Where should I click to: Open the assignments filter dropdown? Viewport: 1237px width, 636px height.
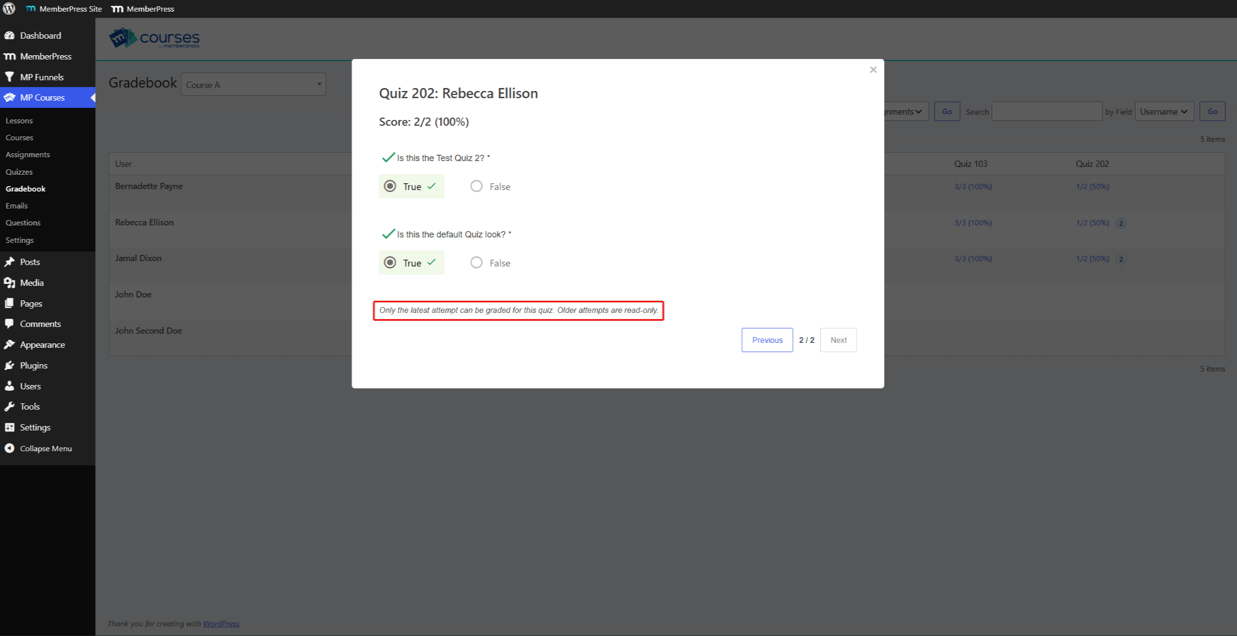click(906, 112)
